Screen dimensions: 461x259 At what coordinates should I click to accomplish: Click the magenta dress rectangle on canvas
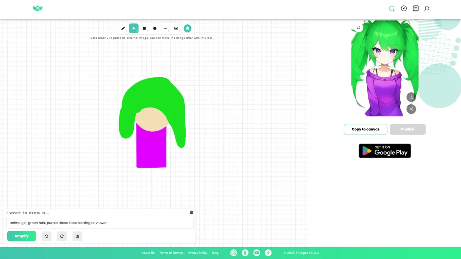point(151,149)
